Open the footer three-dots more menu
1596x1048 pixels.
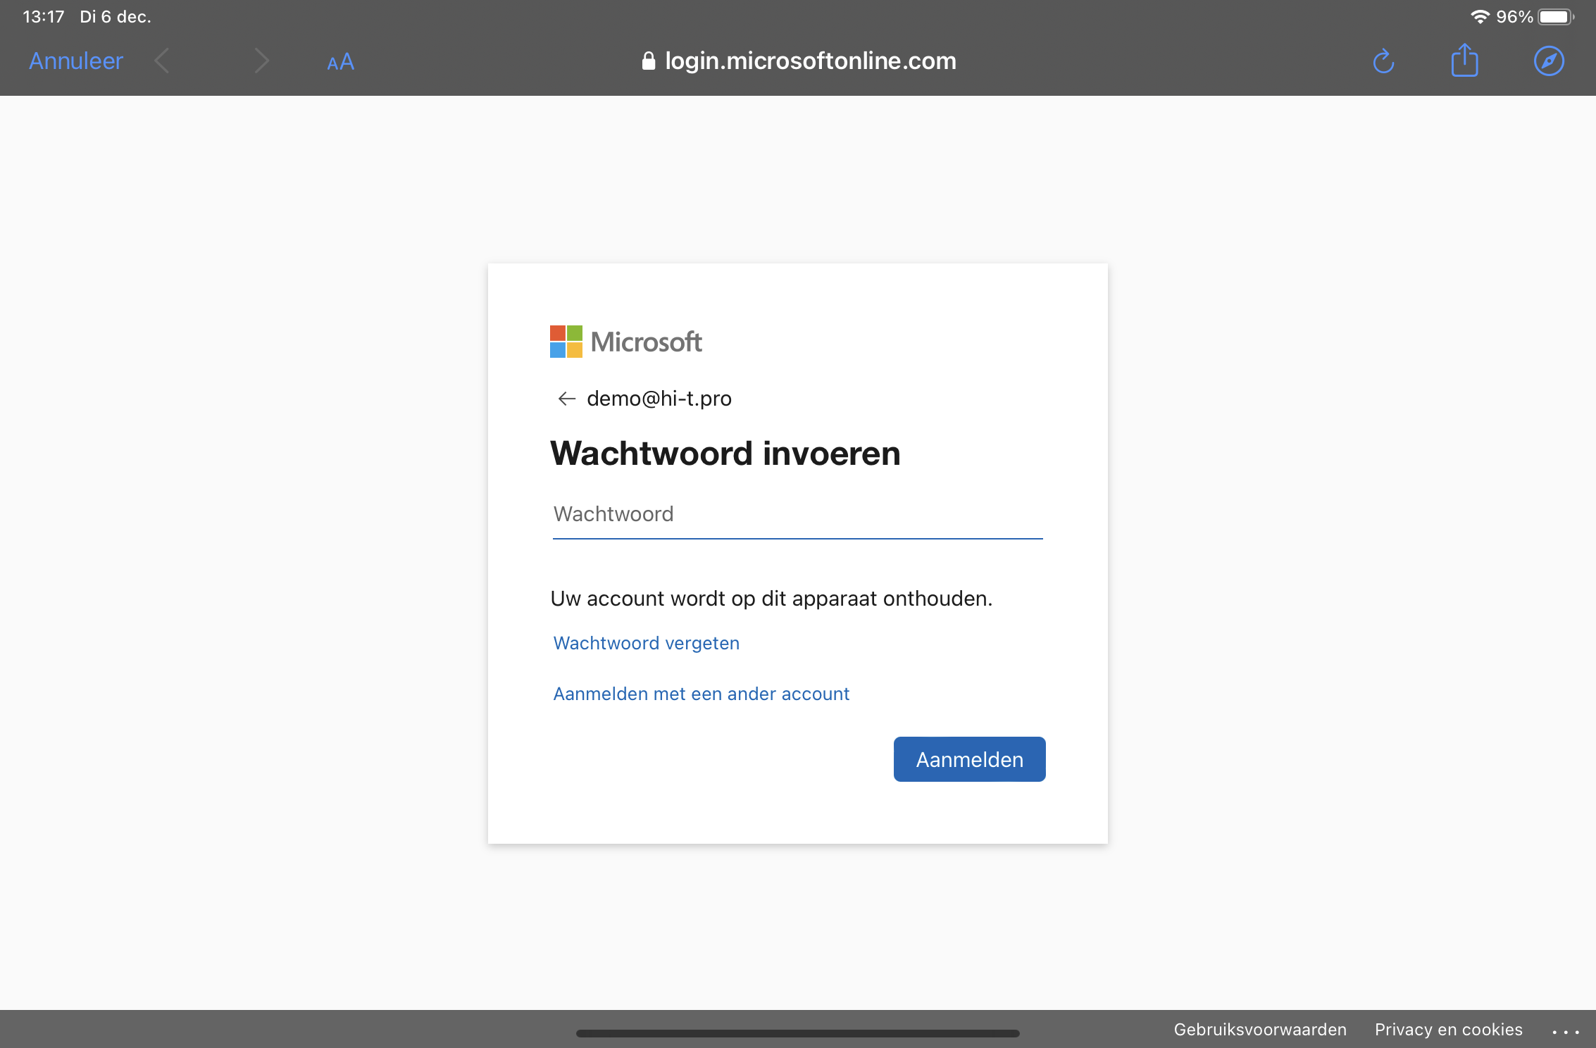point(1566,1031)
